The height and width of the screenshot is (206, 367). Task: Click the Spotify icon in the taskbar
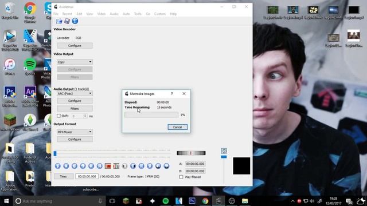point(166,201)
